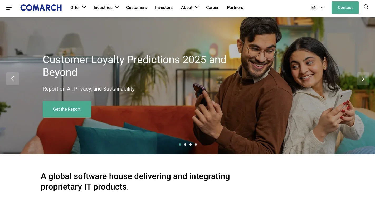The image size is (375, 203).
Task: Open the Partners page
Action: point(235,8)
